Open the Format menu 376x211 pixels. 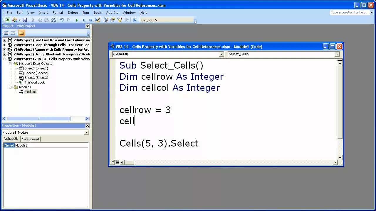58,13
